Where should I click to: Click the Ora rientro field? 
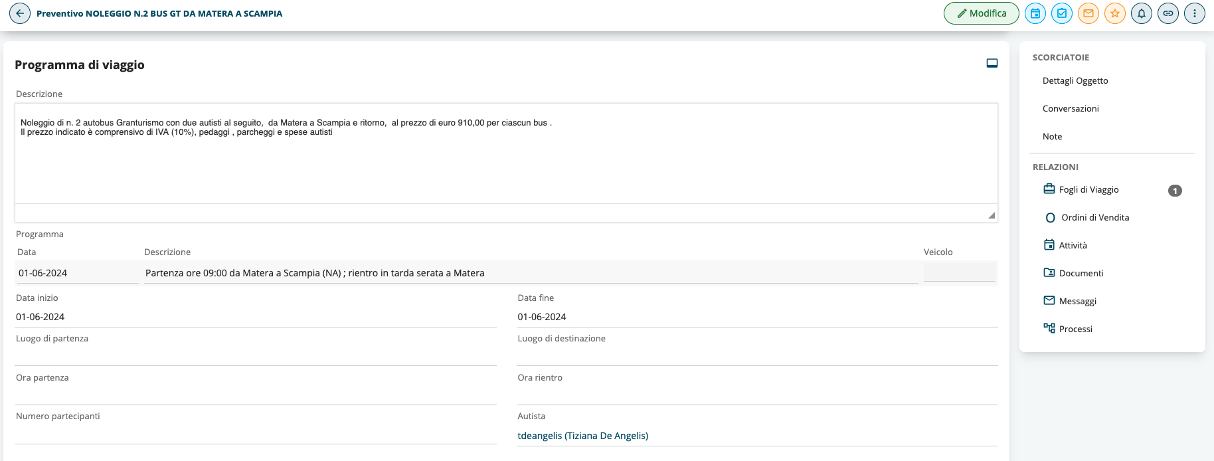(757, 395)
